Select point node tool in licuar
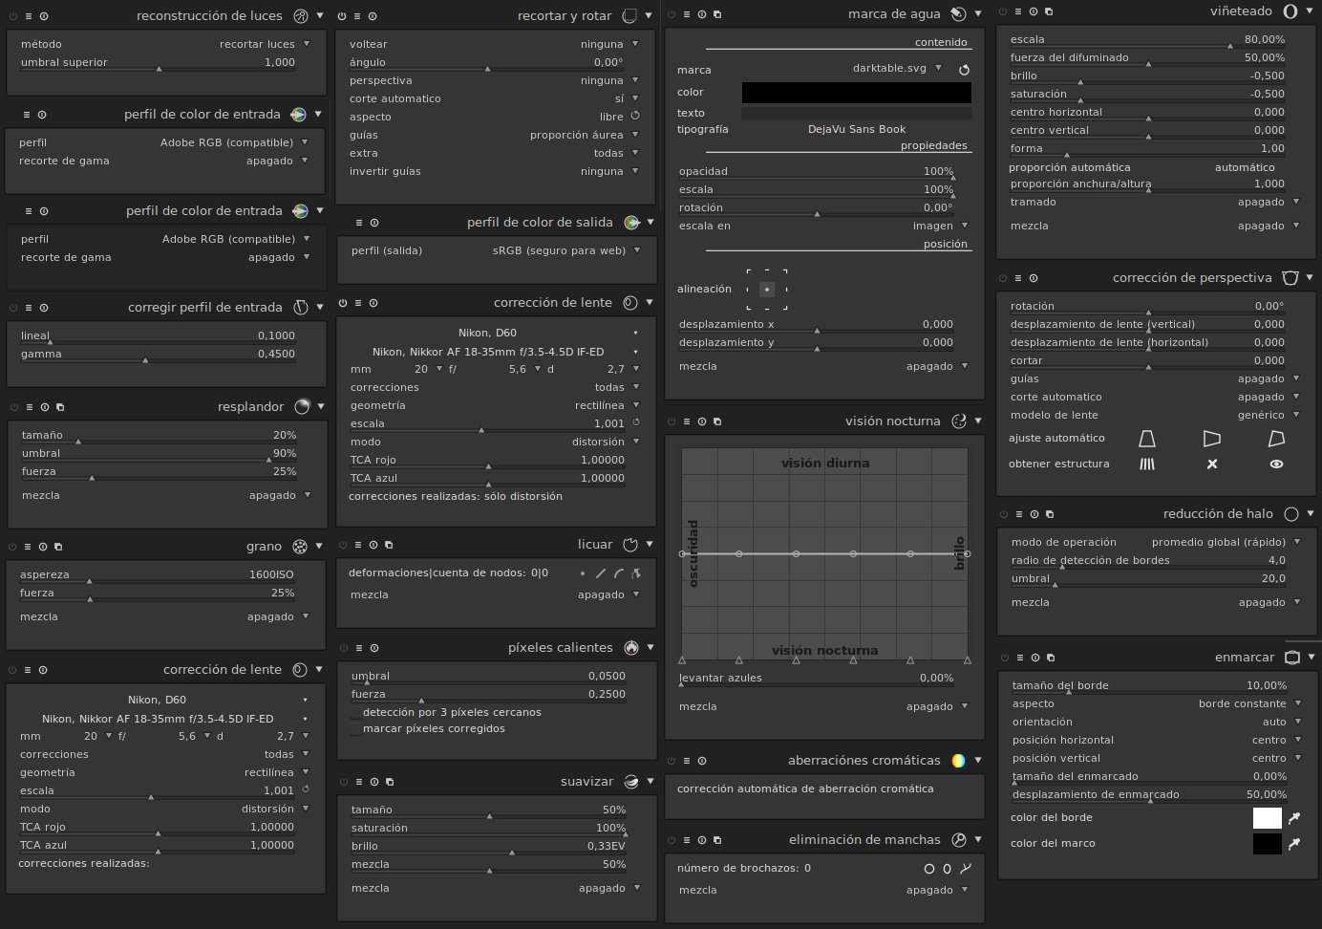 tap(583, 573)
